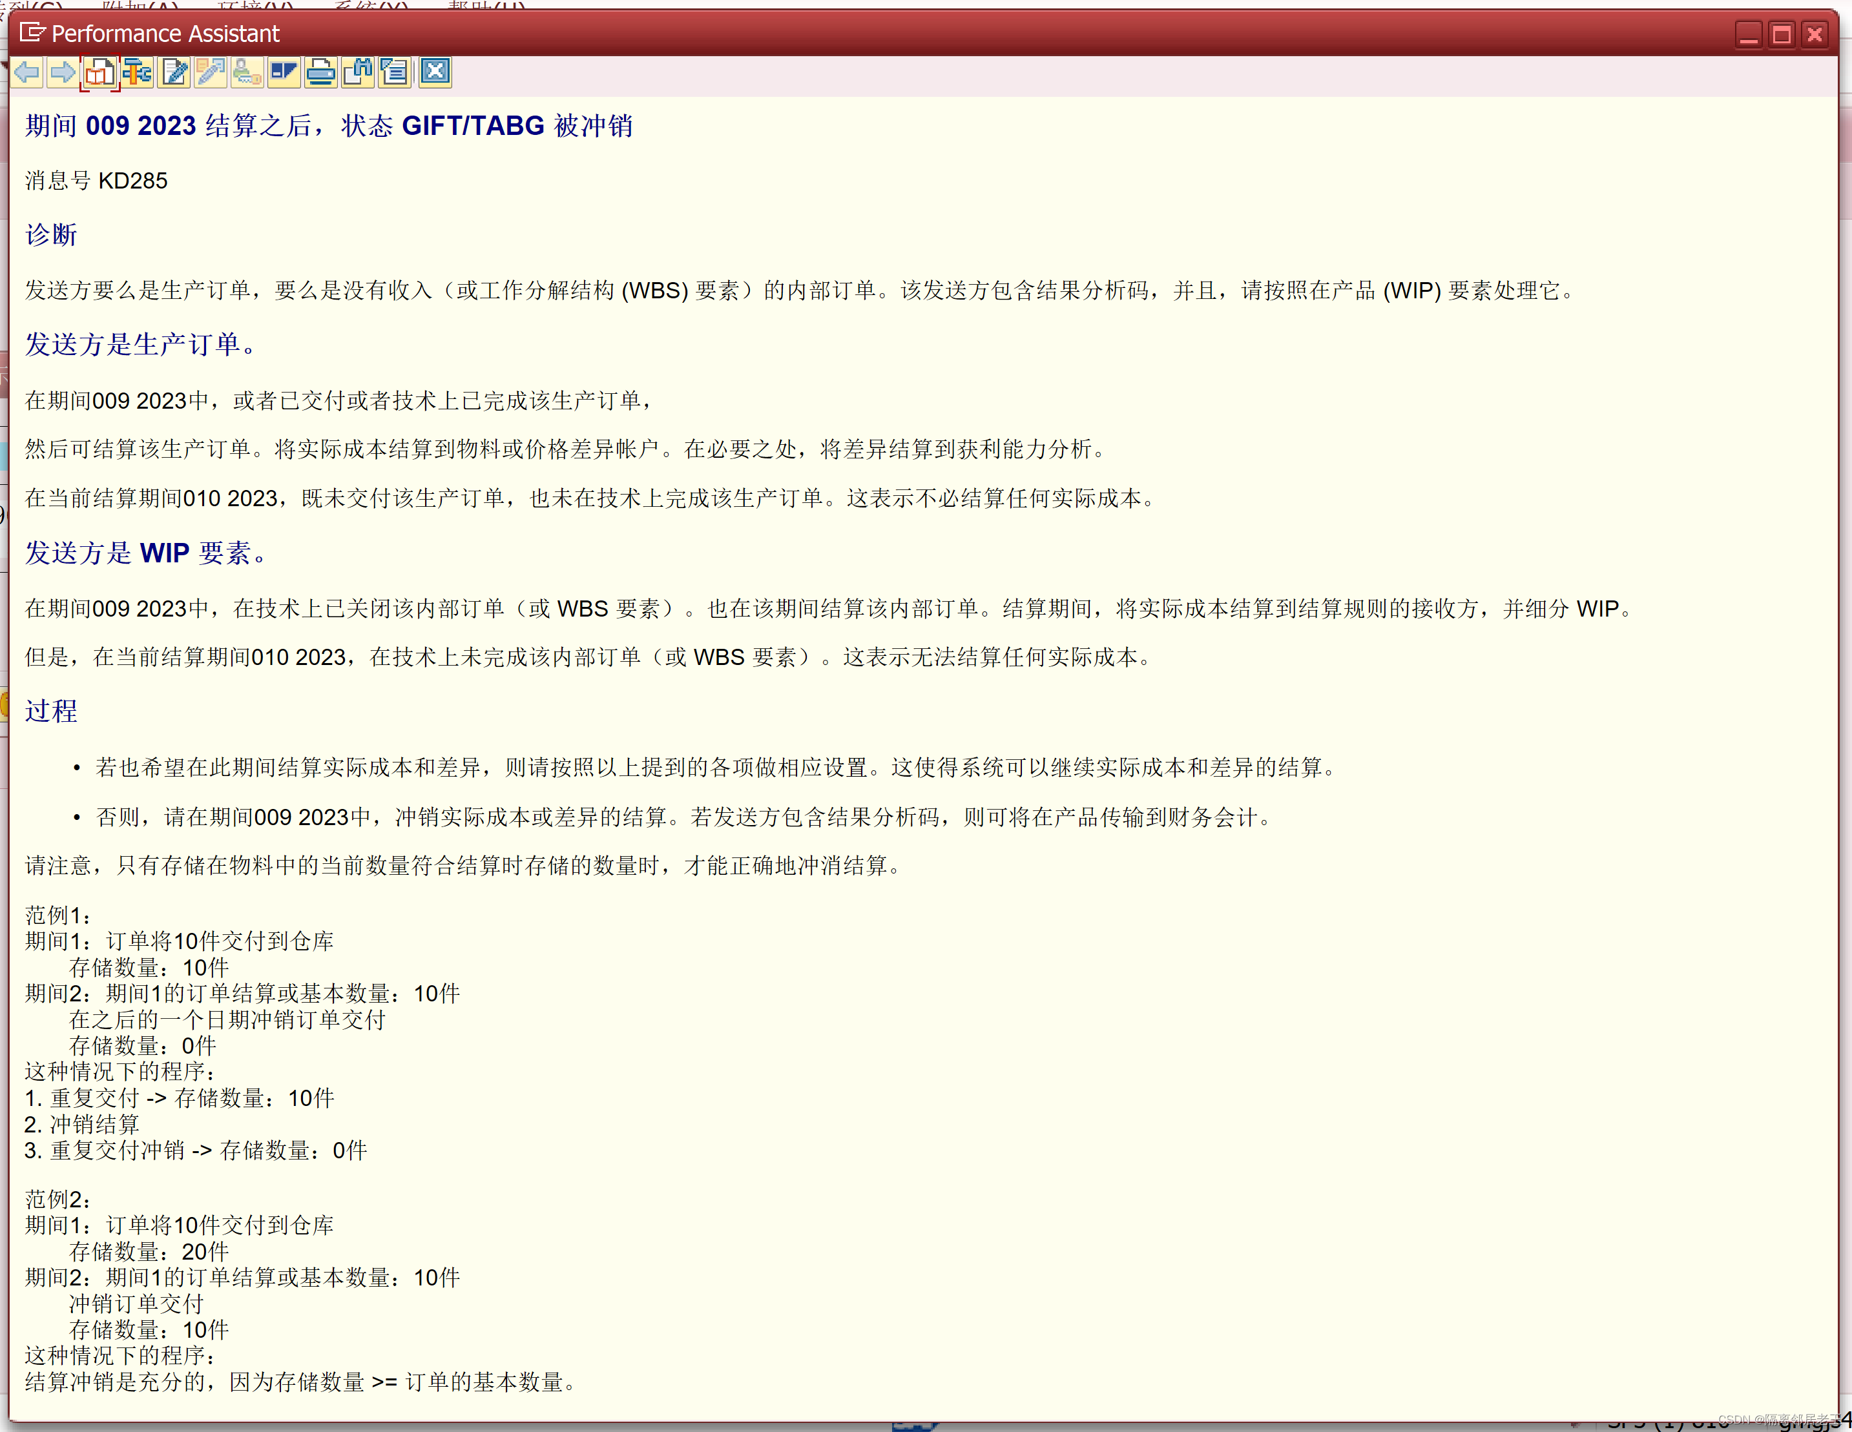Click the forward navigation arrow
This screenshot has height=1432, width=1852.
(62, 72)
